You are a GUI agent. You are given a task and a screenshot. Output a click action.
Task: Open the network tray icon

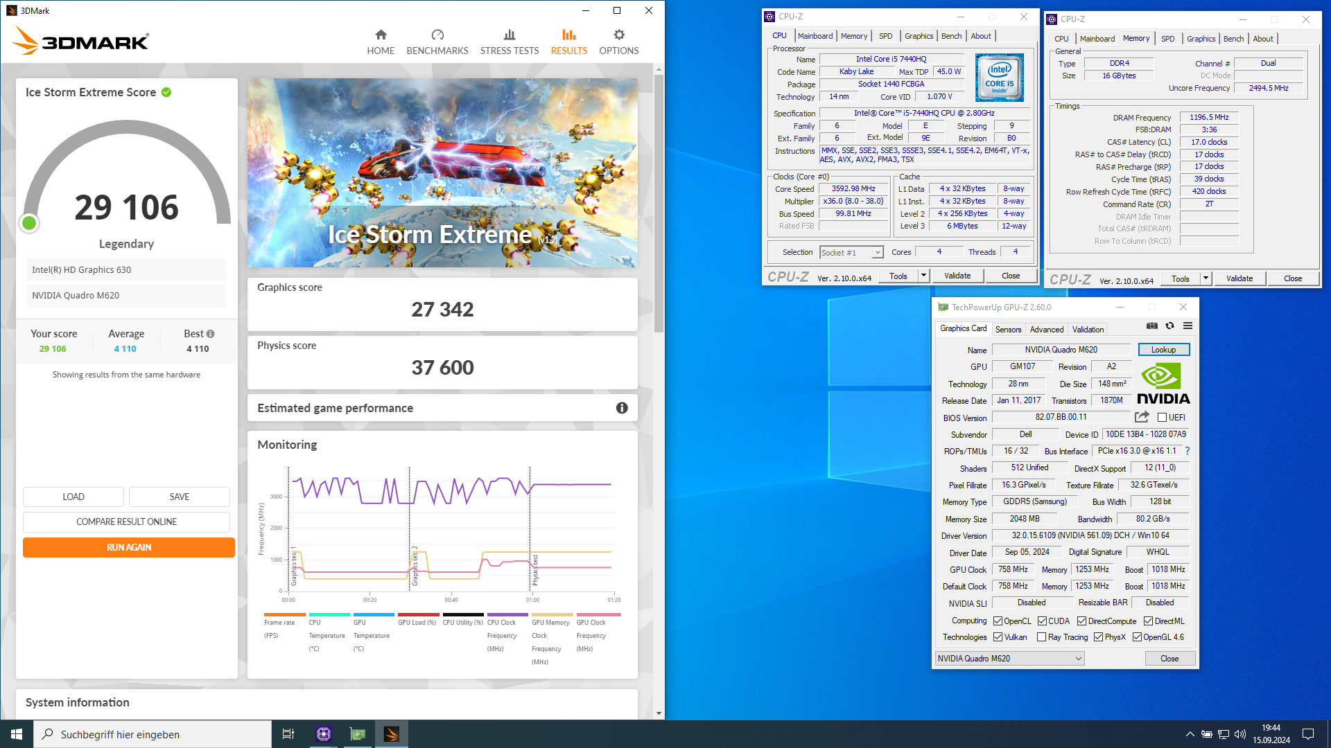pos(1224,734)
